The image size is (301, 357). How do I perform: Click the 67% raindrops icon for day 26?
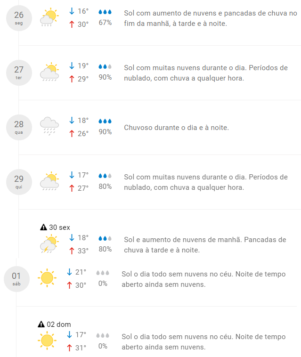tap(105, 12)
